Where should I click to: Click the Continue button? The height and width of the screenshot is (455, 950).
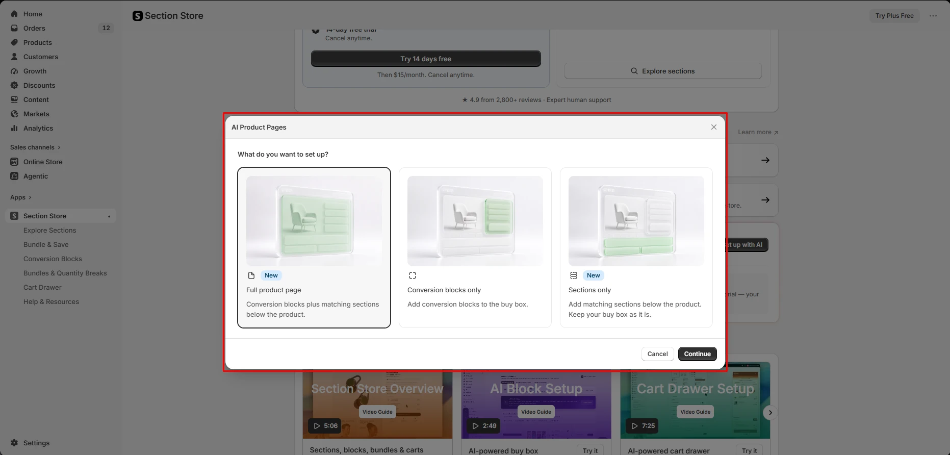tap(697, 354)
